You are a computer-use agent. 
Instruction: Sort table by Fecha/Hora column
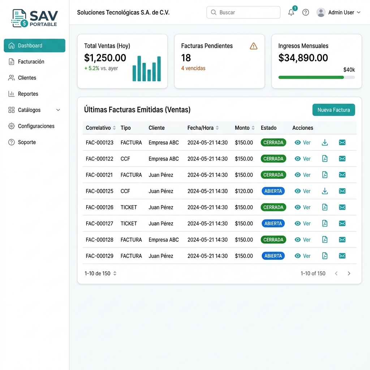click(217, 128)
